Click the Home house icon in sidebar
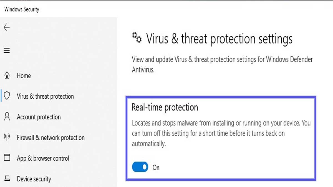 [6, 75]
